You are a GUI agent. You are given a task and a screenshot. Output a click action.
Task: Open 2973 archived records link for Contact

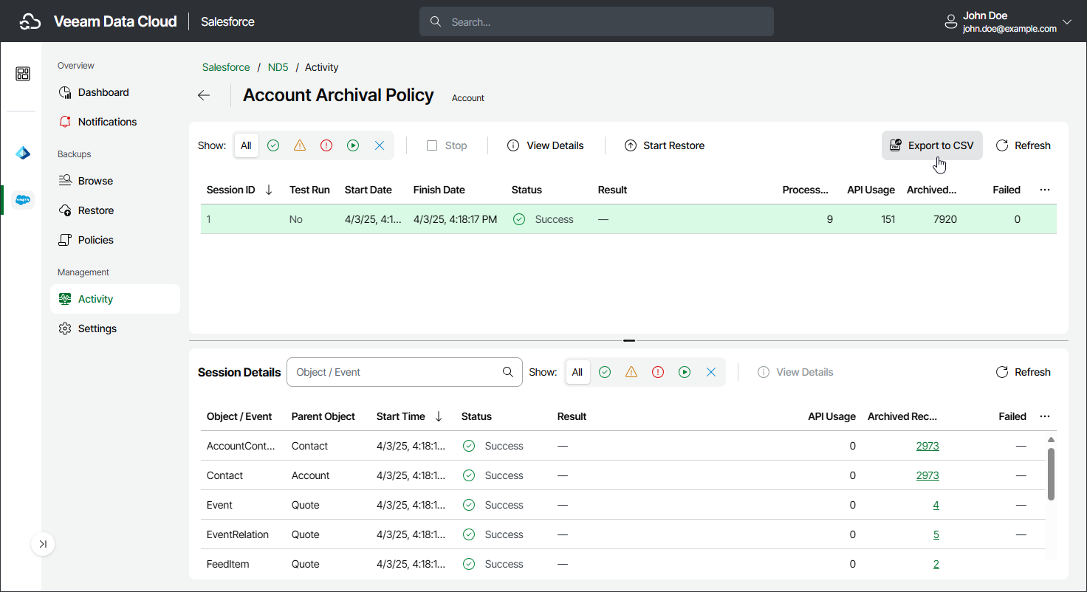pyautogui.click(x=927, y=475)
